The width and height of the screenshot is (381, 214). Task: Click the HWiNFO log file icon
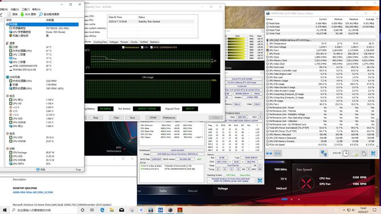(x=355, y=153)
